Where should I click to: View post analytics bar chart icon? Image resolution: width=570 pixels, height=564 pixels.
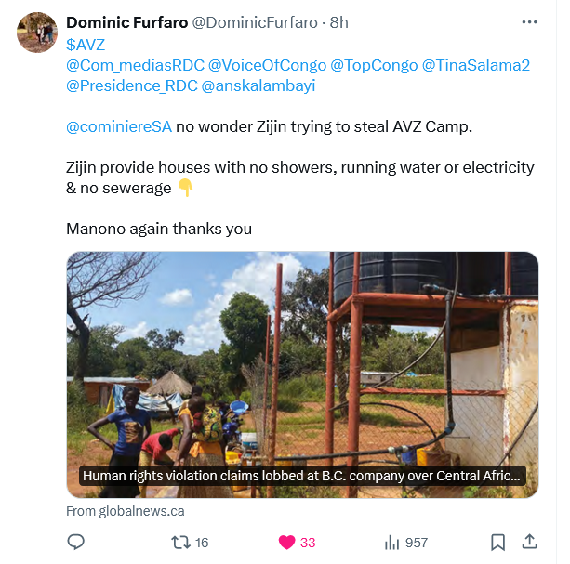click(392, 542)
